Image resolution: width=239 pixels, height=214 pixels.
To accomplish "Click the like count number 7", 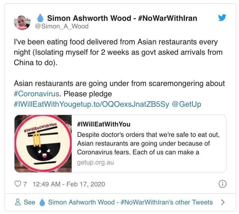I will (x=25, y=184).
